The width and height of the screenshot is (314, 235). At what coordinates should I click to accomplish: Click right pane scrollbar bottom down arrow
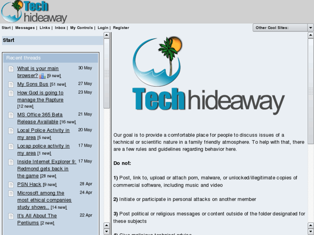coord(311,232)
